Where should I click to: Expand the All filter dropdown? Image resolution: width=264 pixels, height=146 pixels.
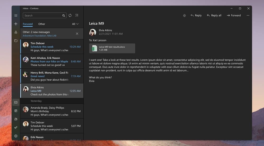tap(75, 24)
